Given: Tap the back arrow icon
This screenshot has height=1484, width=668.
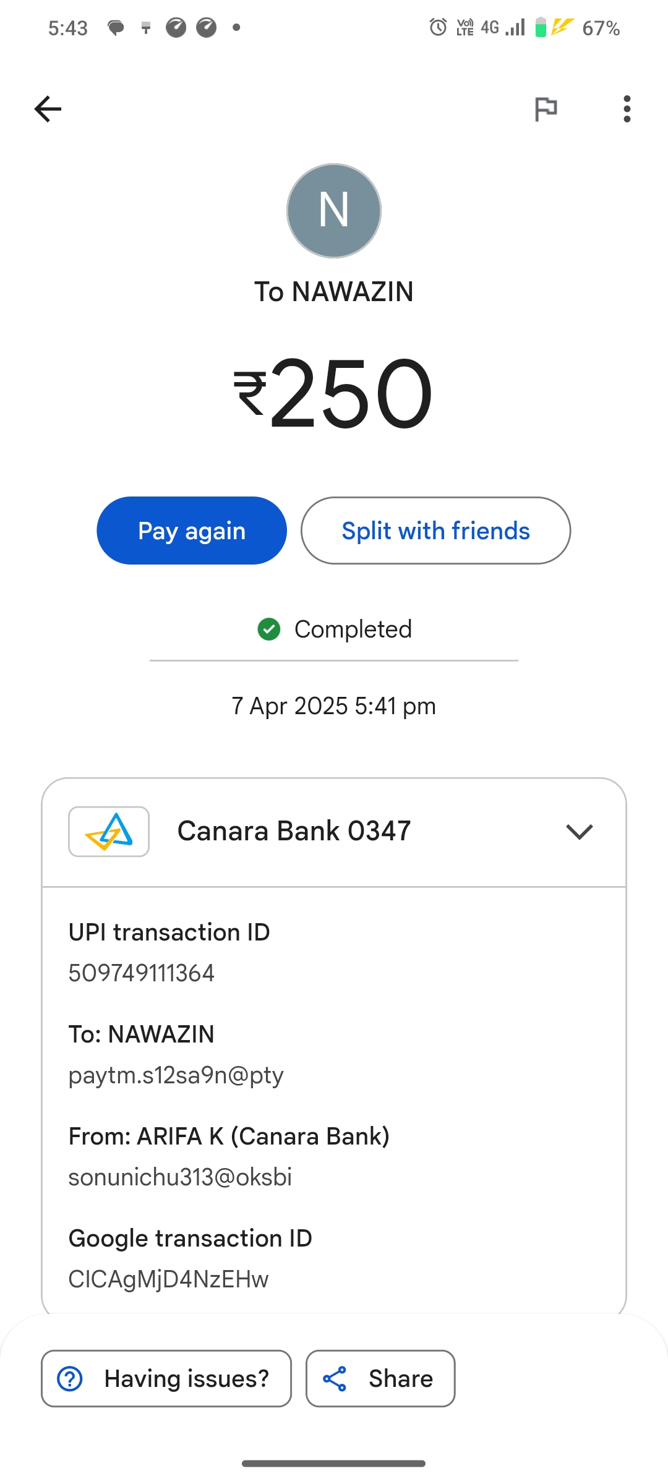Looking at the screenshot, I should (x=48, y=109).
